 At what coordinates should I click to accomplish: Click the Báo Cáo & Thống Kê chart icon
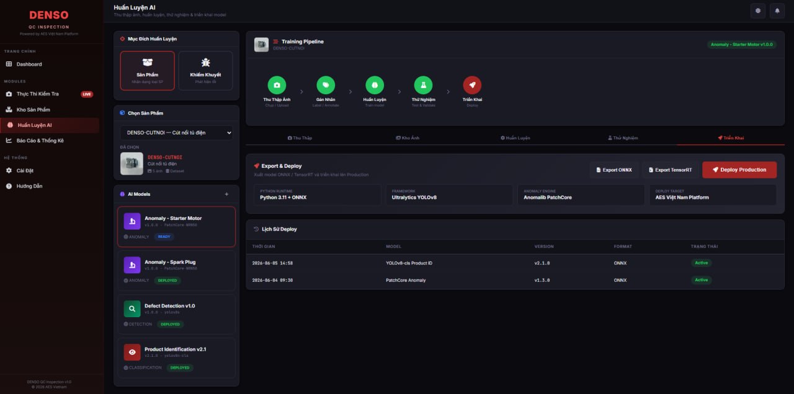[9, 141]
